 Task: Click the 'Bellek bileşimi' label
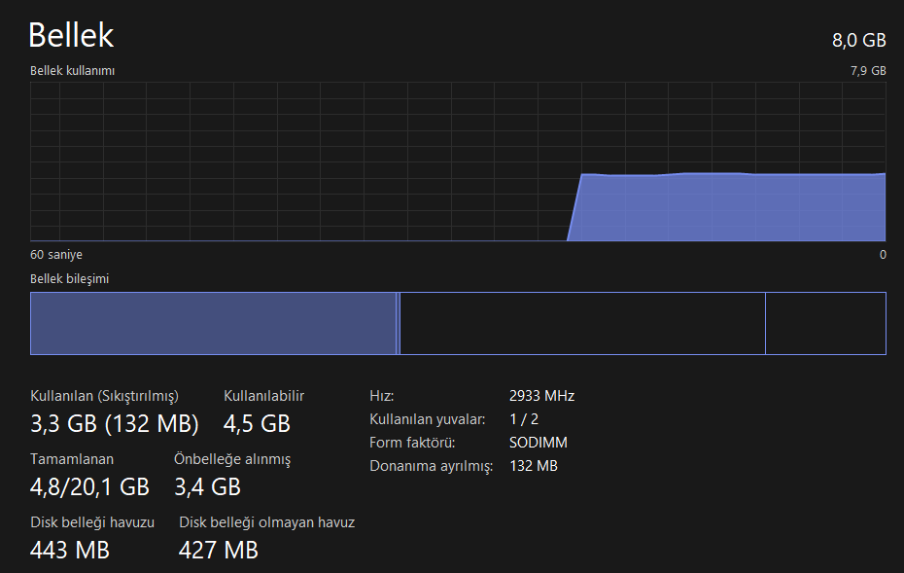pos(69,278)
